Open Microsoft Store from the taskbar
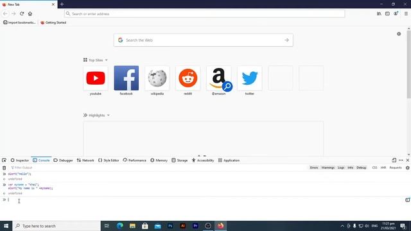Image resolution: width=411 pixels, height=231 pixels. click(x=145, y=226)
